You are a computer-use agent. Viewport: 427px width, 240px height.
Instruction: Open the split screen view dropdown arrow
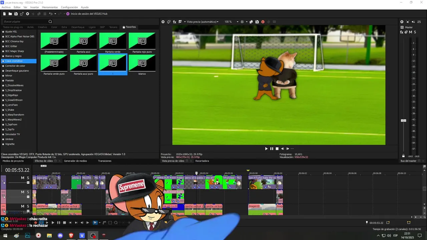(x=184, y=22)
